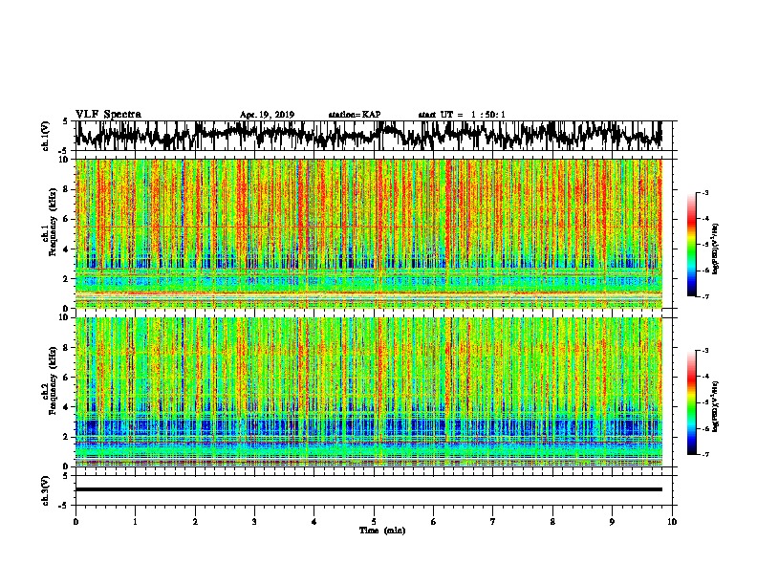Click the ch.1 spectrogram panel
The height and width of the screenshot is (585, 757).
[x=369, y=233]
